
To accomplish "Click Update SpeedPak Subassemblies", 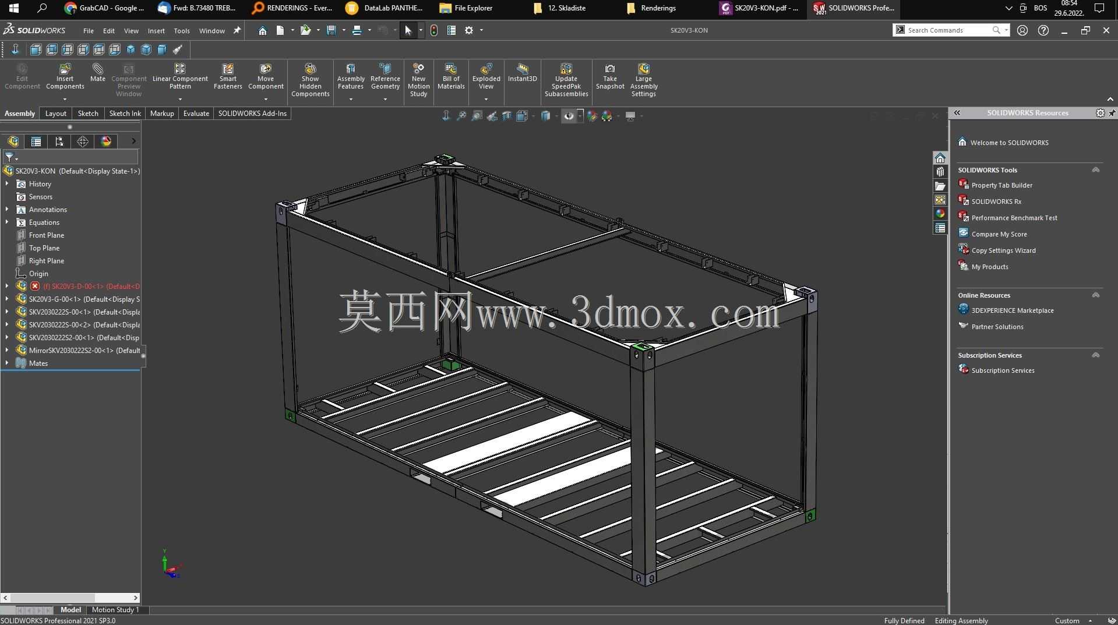I will (566, 80).
